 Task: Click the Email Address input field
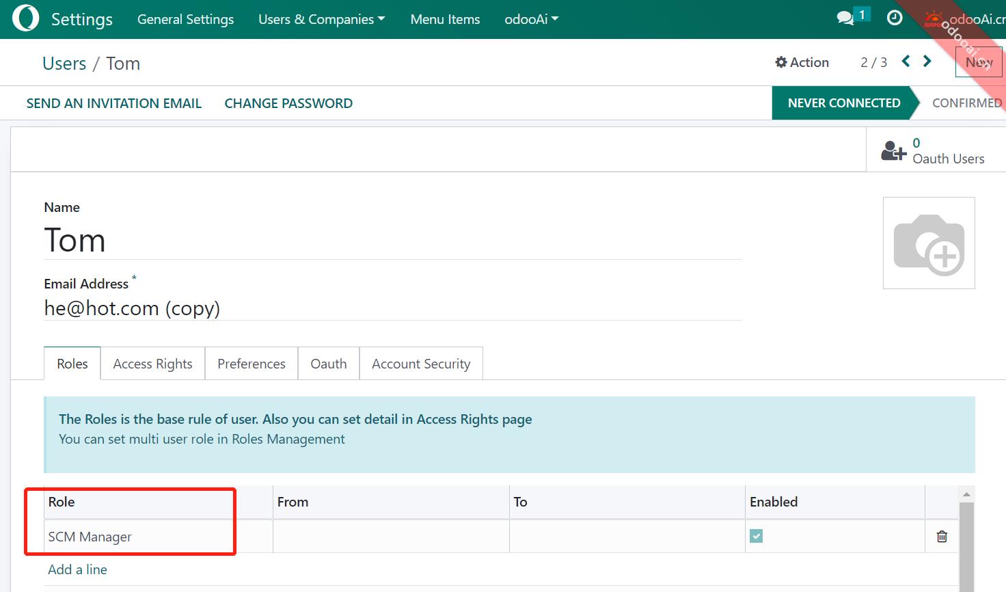(x=392, y=308)
